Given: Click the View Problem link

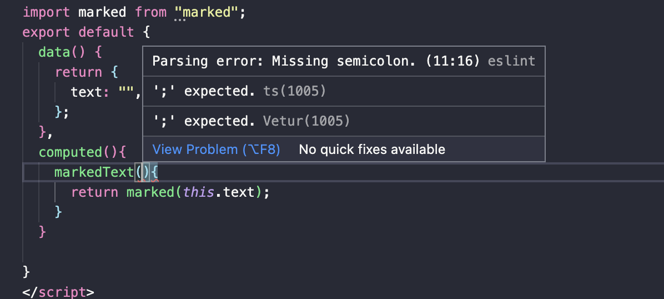Looking at the screenshot, I should point(216,149).
